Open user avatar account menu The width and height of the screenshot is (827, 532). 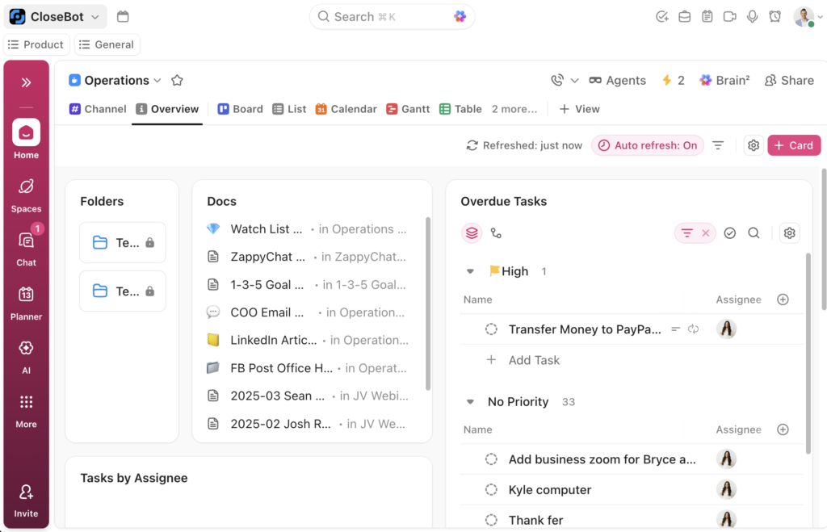[x=808, y=16]
